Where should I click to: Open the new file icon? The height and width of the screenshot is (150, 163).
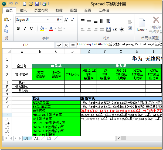25,4
